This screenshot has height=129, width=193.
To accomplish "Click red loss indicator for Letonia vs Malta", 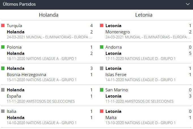I will pos(102,111).
